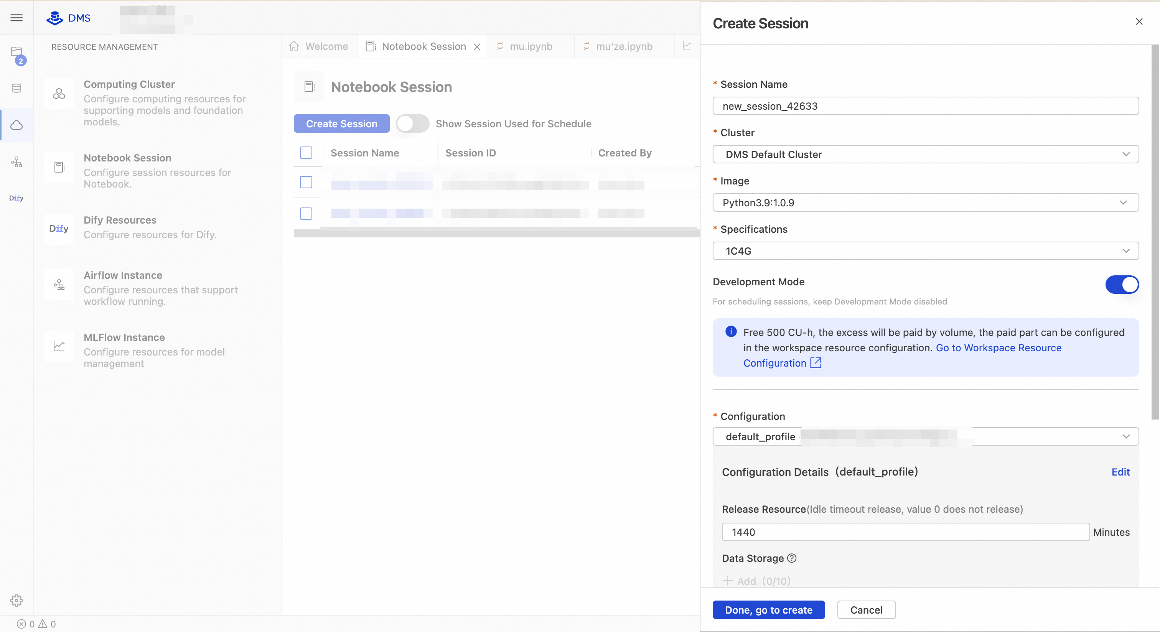Click the Release Resource minutes field
The height and width of the screenshot is (632, 1160).
pyautogui.click(x=906, y=532)
